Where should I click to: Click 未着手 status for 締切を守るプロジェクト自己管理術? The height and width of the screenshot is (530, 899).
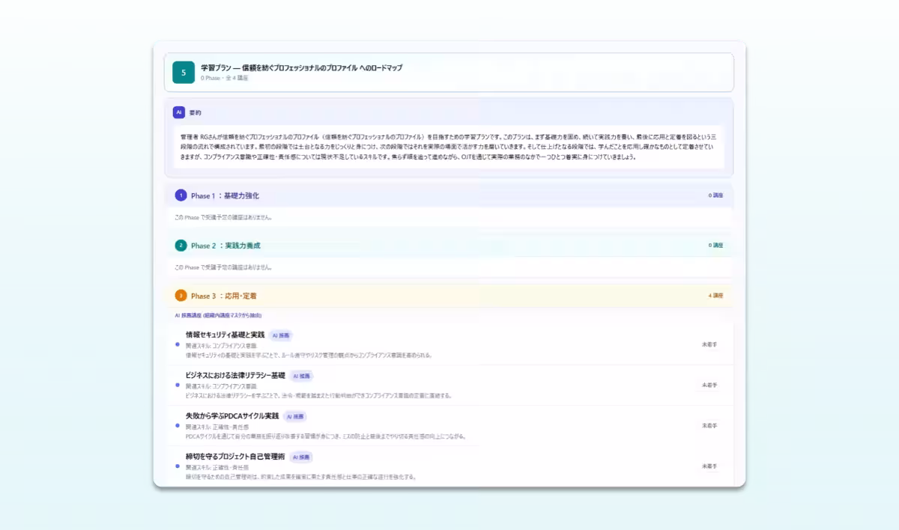tap(709, 466)
